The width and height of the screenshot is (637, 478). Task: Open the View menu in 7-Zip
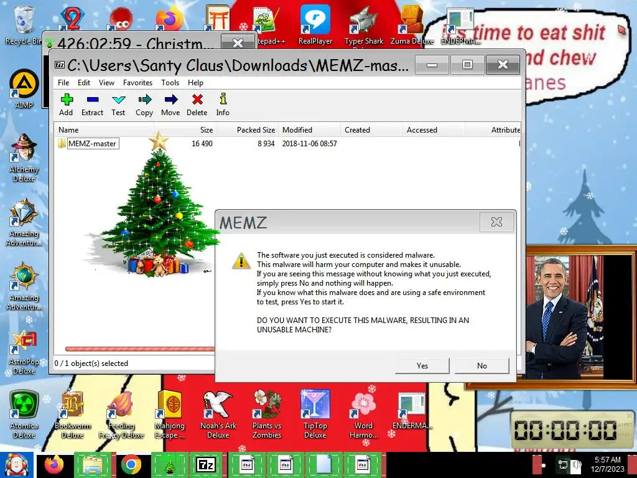coord(106,83)
